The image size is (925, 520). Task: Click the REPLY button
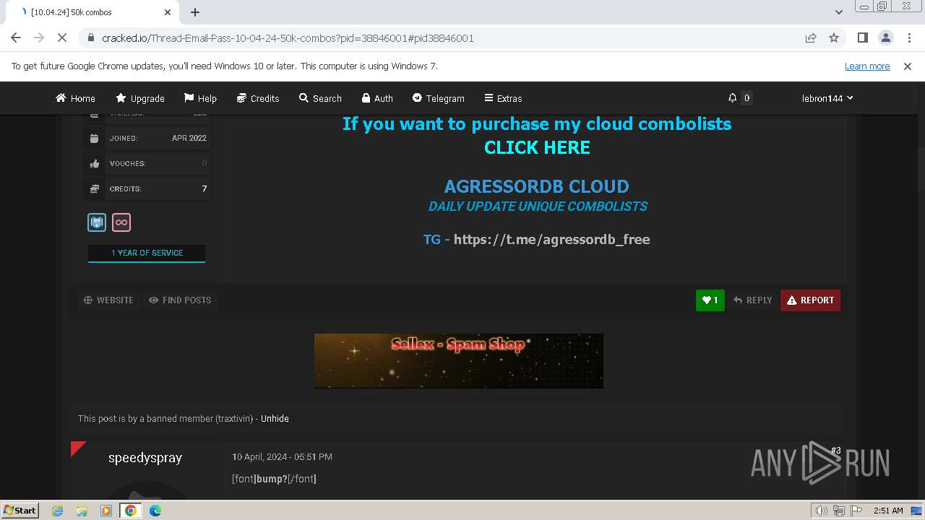coord(752,300)
